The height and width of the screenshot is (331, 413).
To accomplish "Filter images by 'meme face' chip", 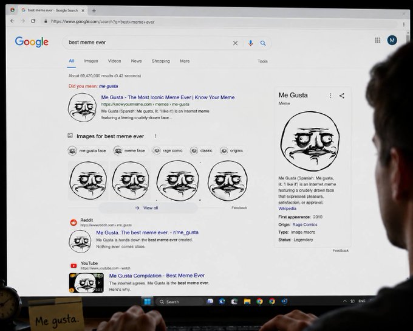I will 129,151.
